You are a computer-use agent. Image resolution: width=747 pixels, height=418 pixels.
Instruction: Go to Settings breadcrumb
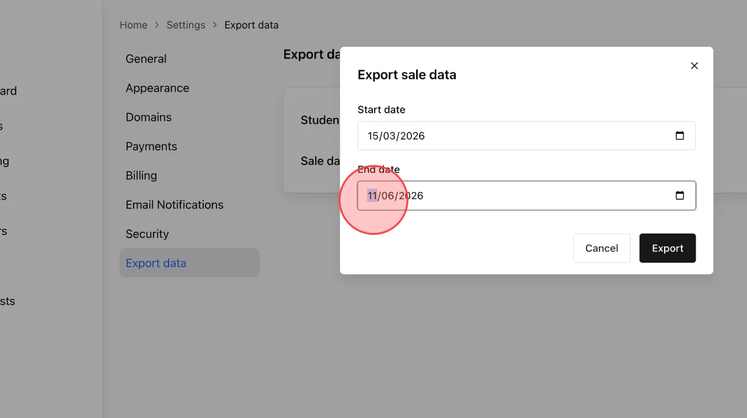186,25
